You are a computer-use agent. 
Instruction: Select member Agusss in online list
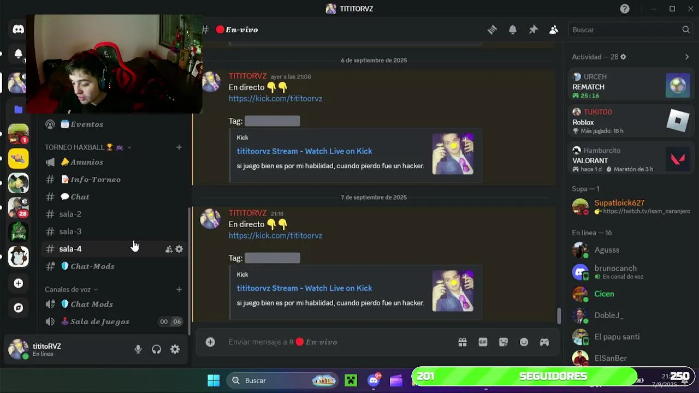pos(631,250)
